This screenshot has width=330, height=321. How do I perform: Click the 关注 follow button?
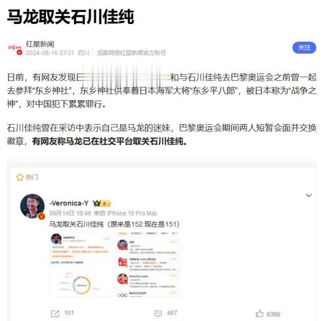coord(304,48)
